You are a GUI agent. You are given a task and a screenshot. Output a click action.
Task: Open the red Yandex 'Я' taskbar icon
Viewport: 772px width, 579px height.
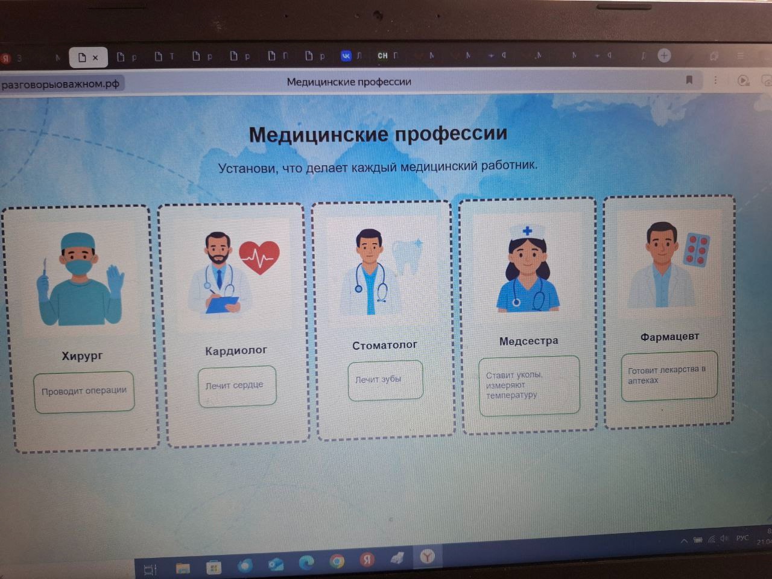click(367, 560)
